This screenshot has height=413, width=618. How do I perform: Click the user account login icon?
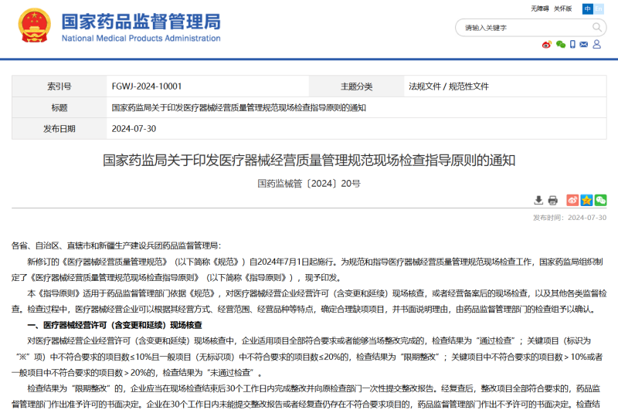click(596, 44)
